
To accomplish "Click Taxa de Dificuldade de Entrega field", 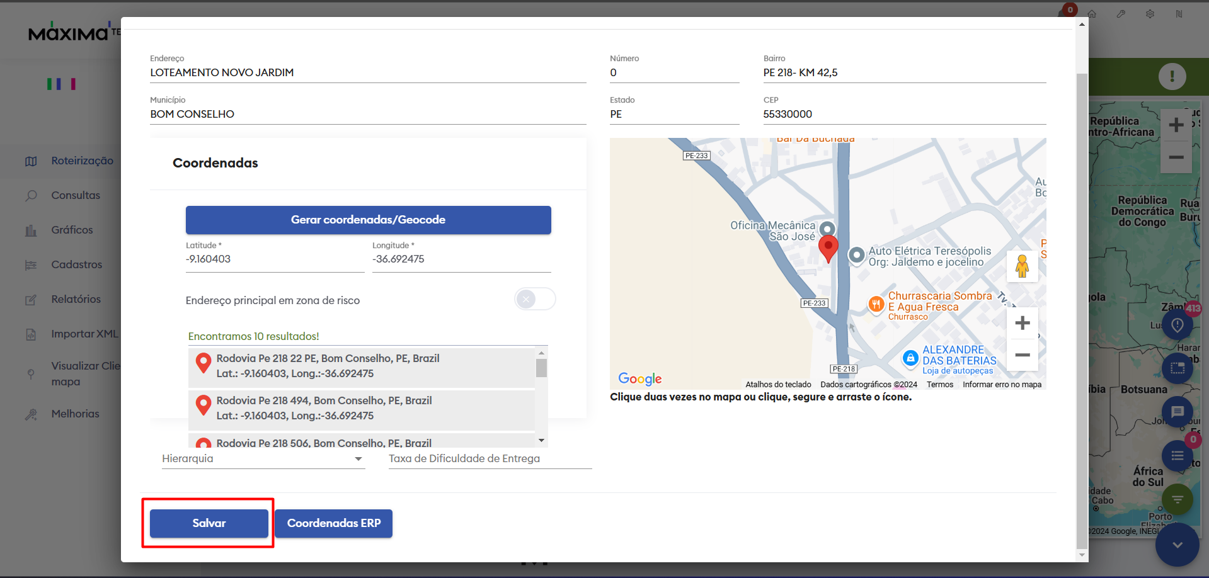I will point(490,458).
